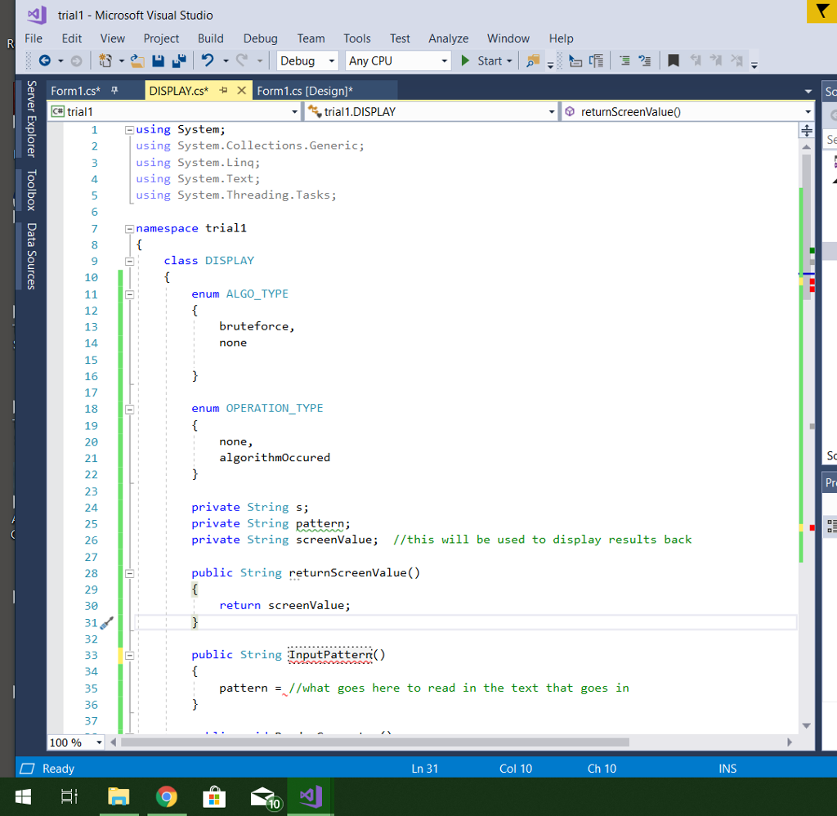Launch Google Chrome from the taskbar
Viewport: 837px width, 816px height.
click(167, 796)
